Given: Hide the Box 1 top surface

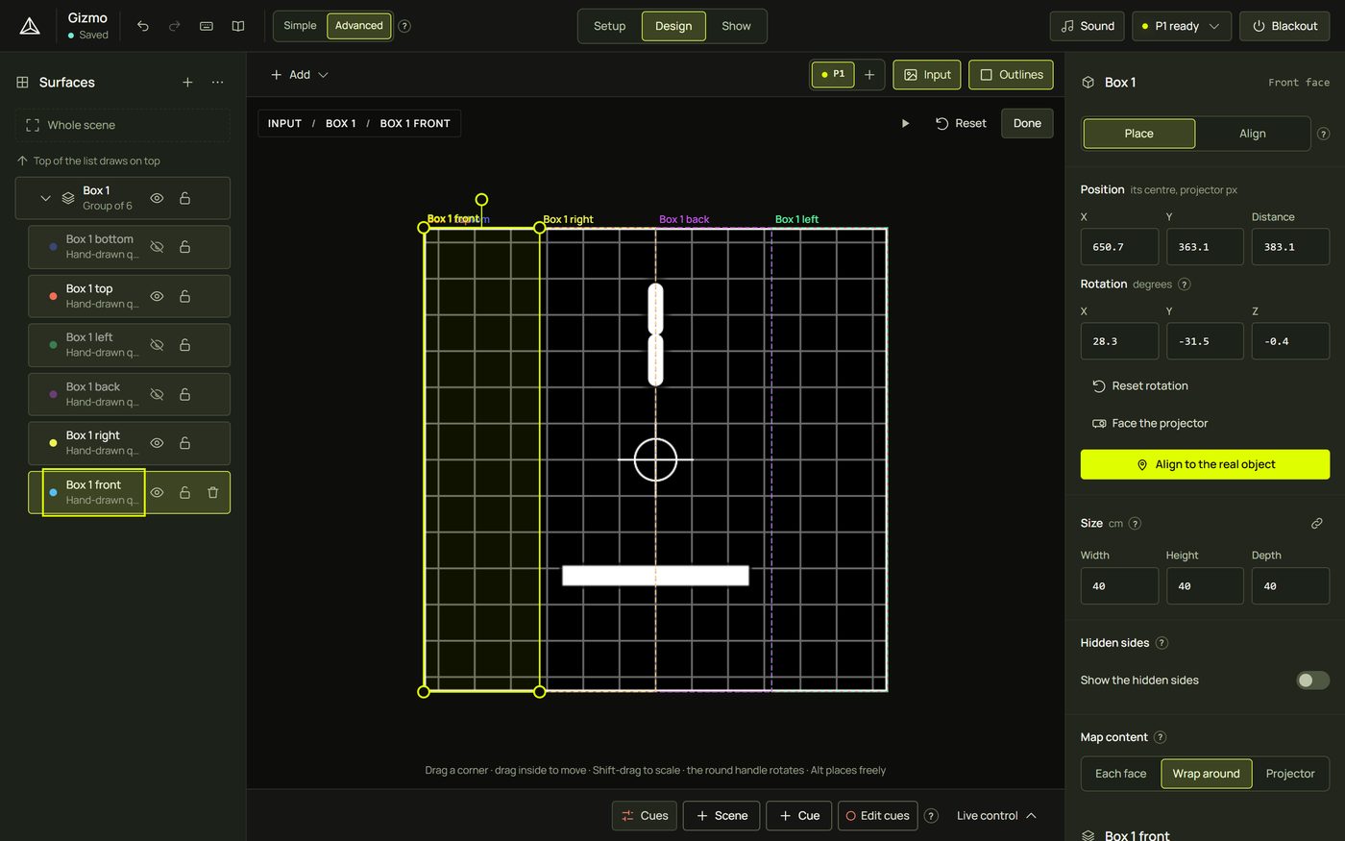Looking at the screenshot, I should (157, 296).
